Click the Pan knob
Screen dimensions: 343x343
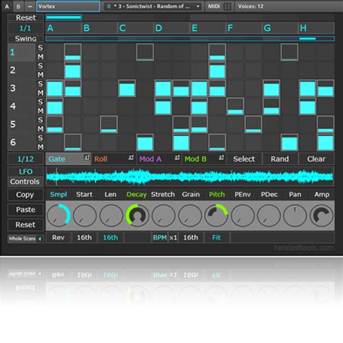(x=295, y=215)
